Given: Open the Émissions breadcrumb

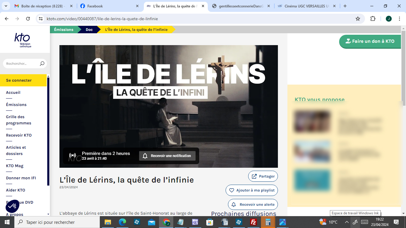Looking at the screenshot, I should coord(64,29).
